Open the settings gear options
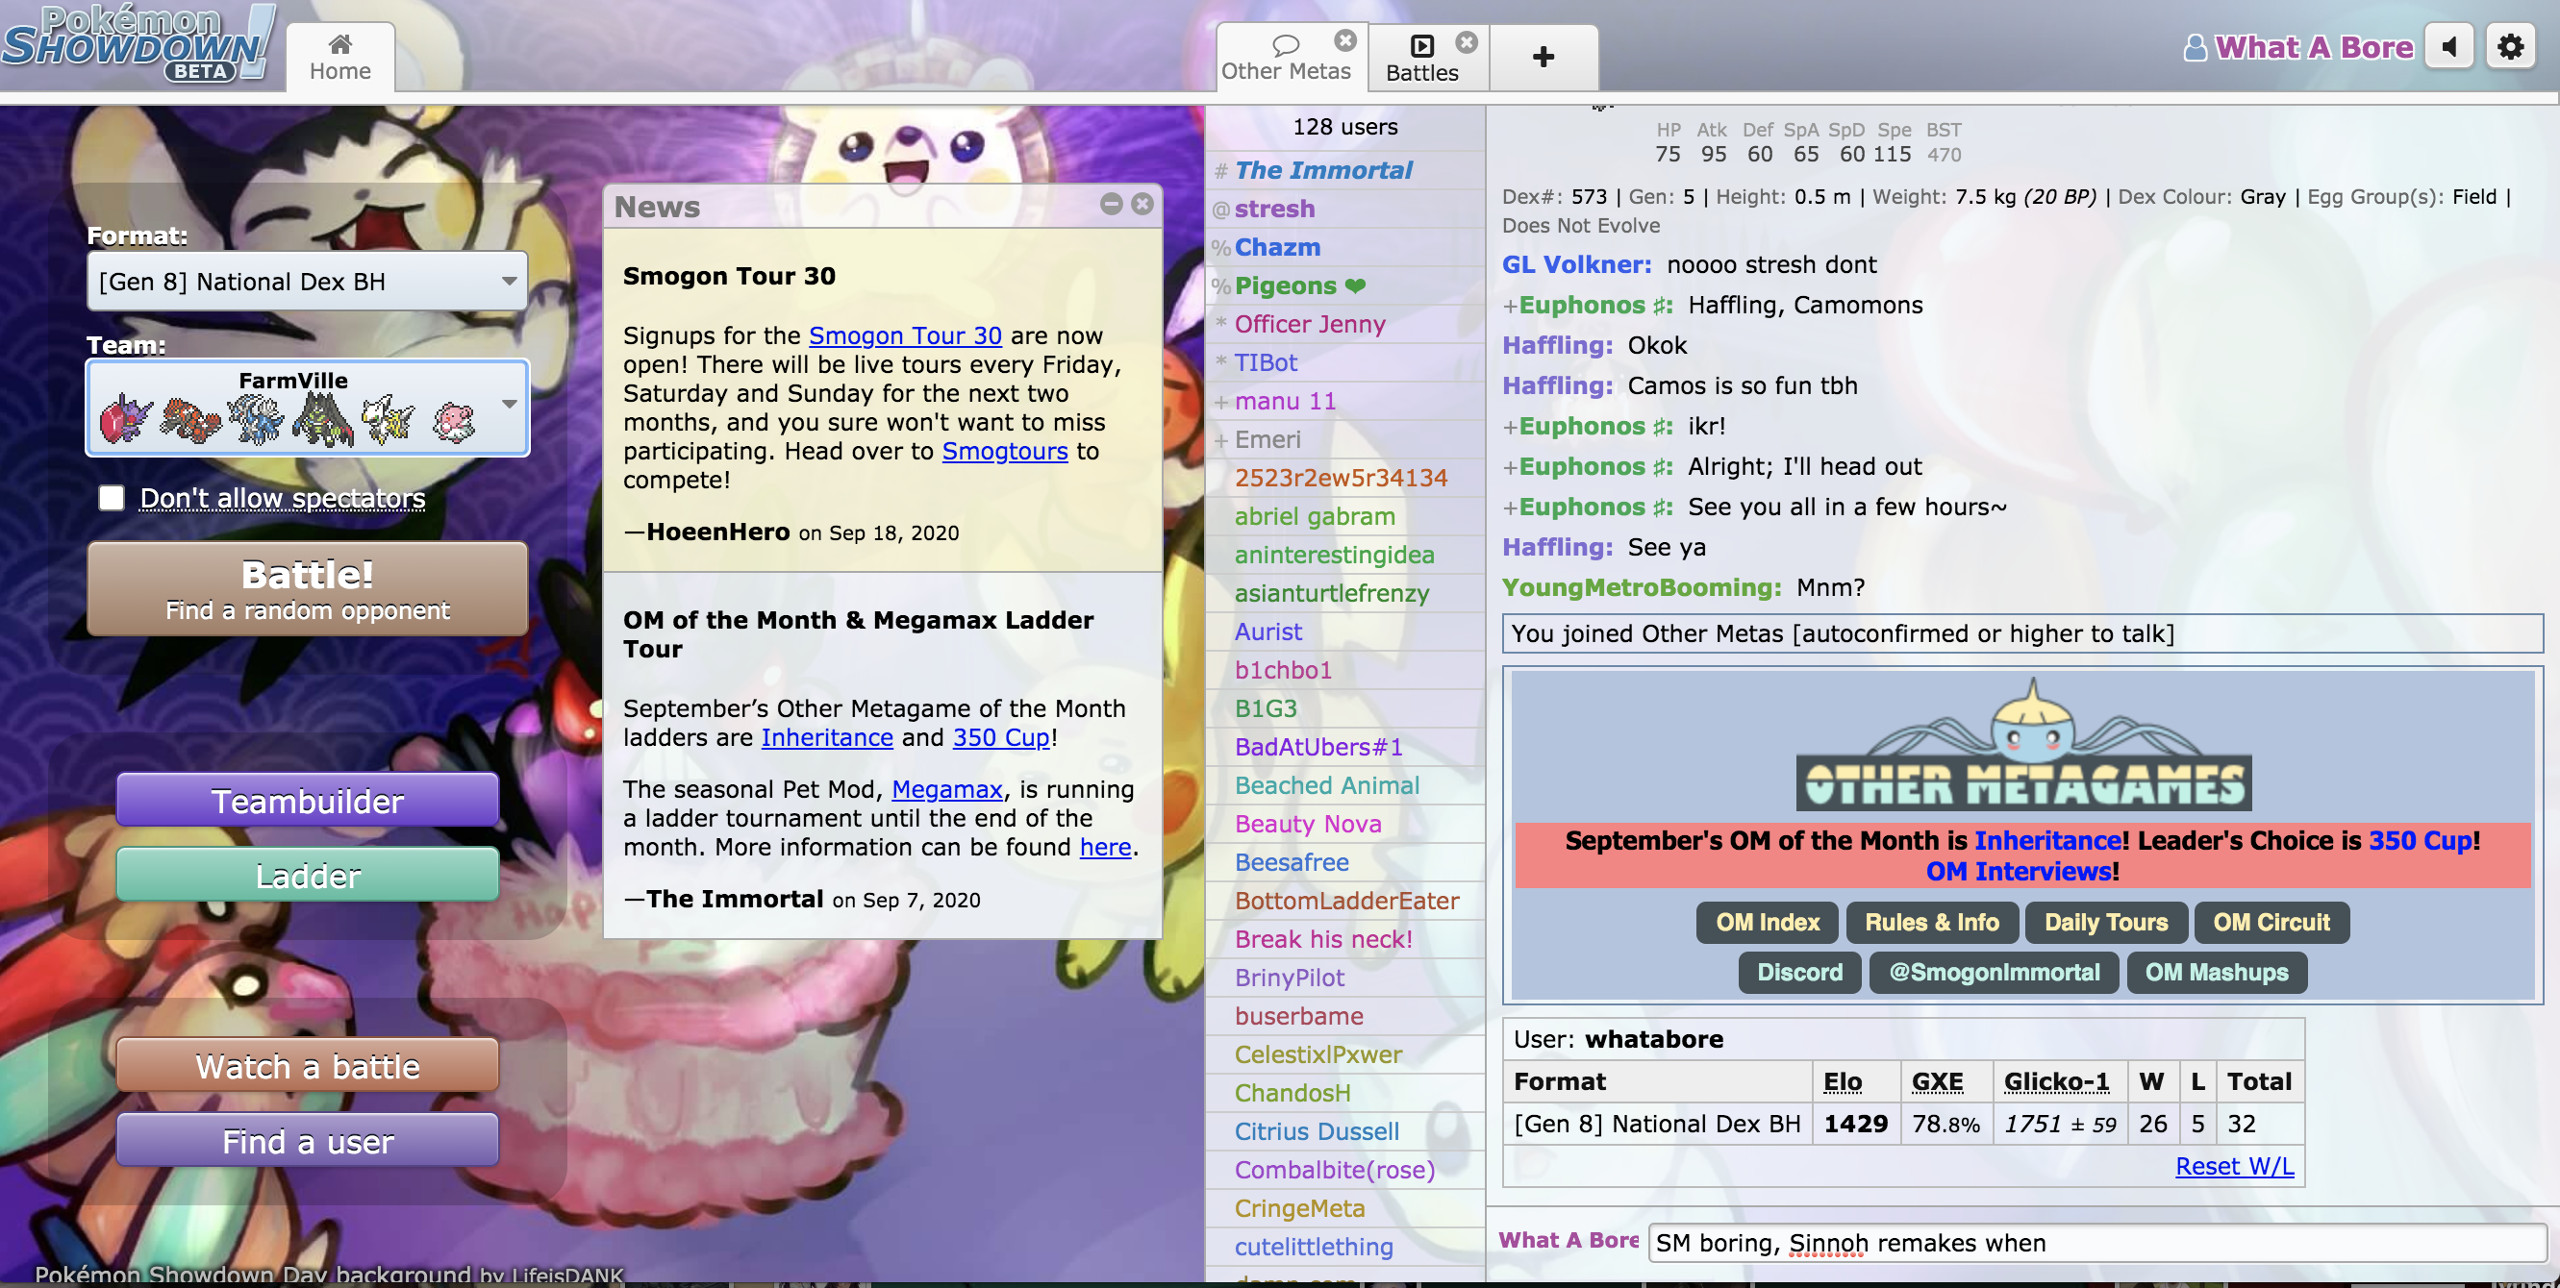Viewport: 2560px width, 1288px height. click(2510, 47)
